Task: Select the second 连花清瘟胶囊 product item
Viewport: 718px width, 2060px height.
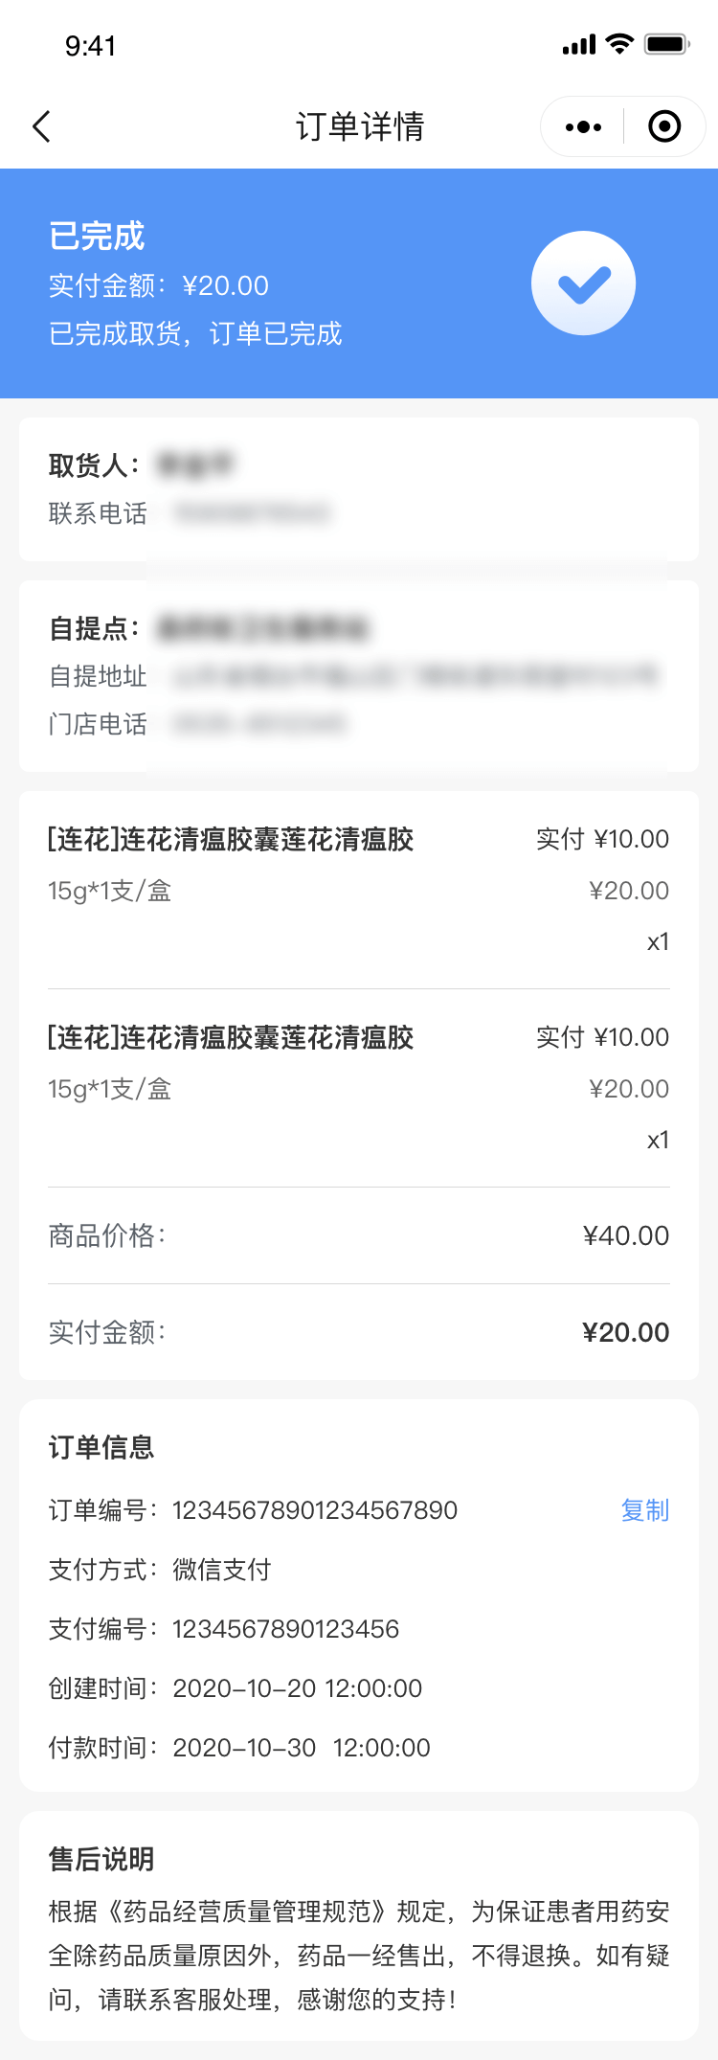Action: pyautogui.click(x=231, y=1038)
